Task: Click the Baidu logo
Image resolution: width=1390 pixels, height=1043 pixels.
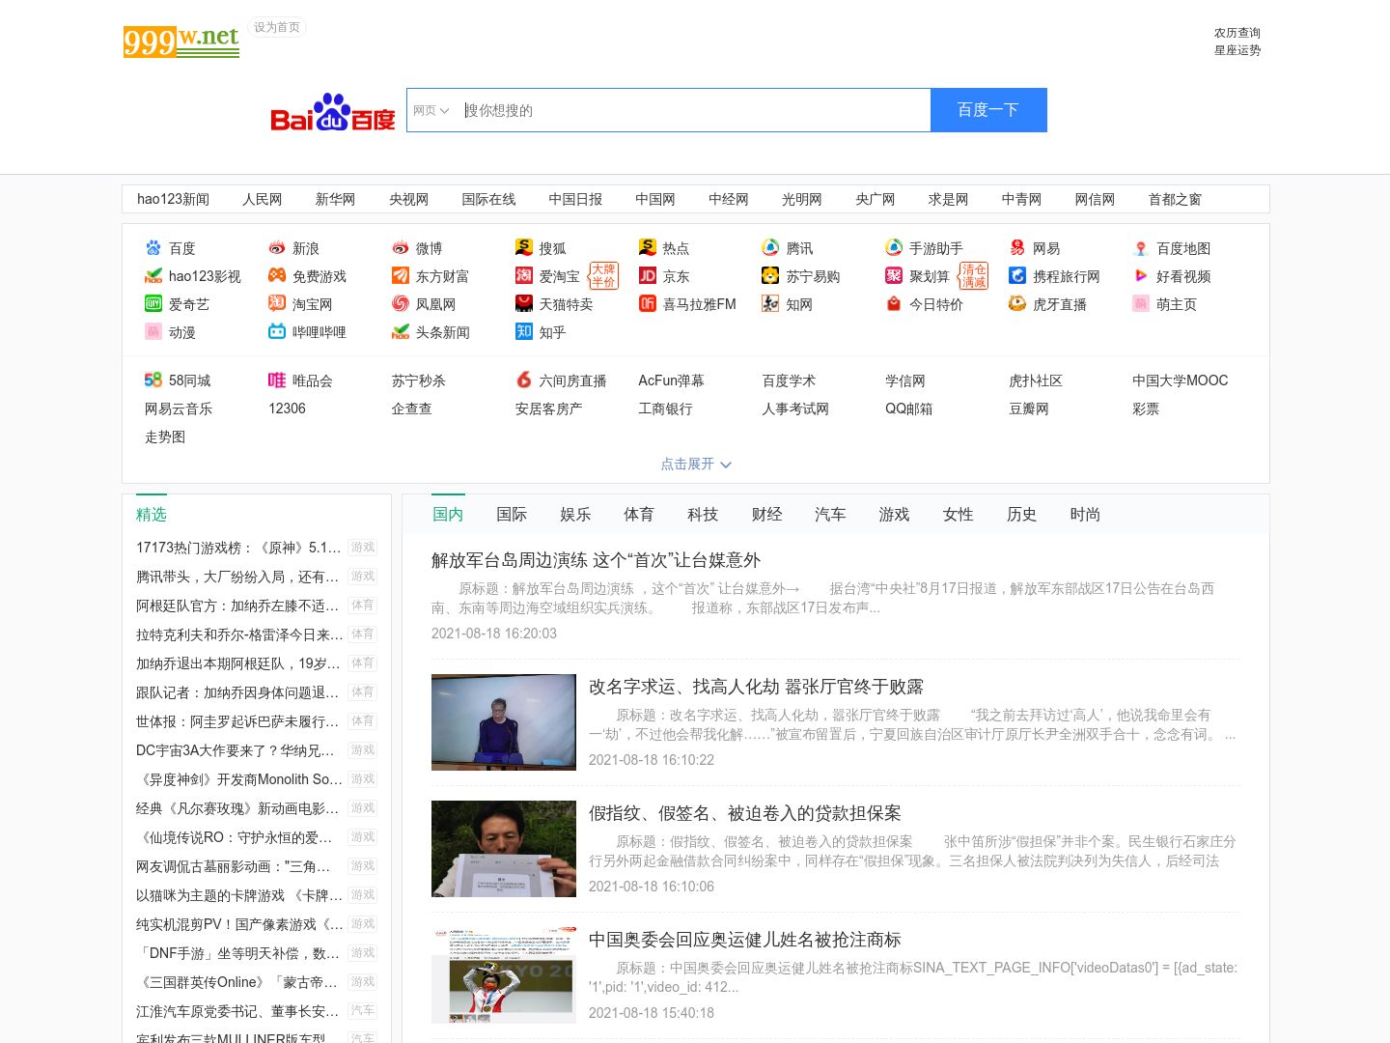Action: (333, 112)
